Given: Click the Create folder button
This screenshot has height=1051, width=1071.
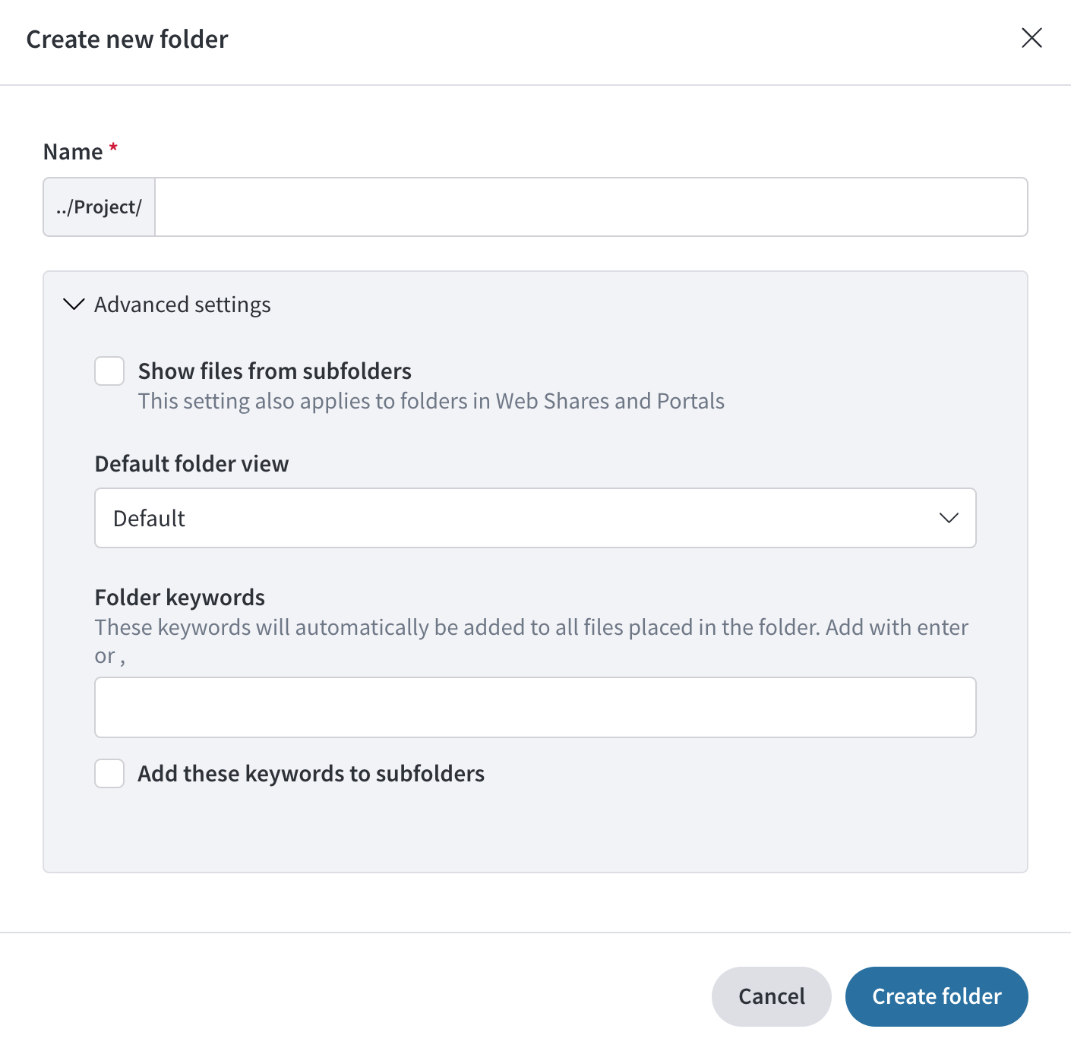Looking at the screenshot, I should (x=937, y=996).
